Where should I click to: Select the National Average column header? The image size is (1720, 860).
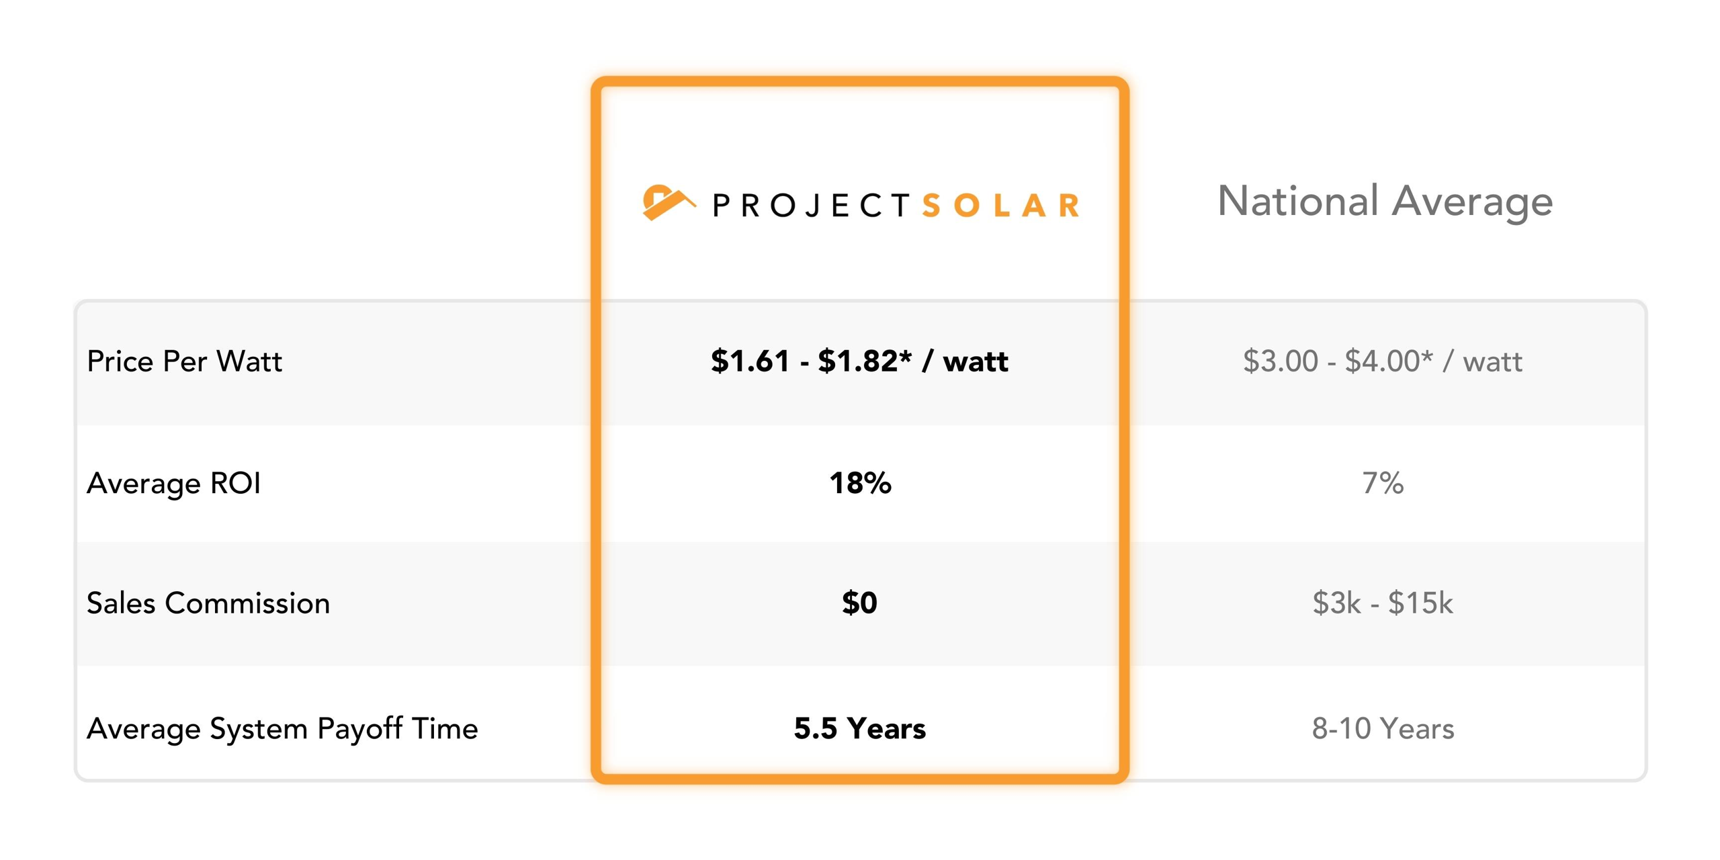(1385, 202)
